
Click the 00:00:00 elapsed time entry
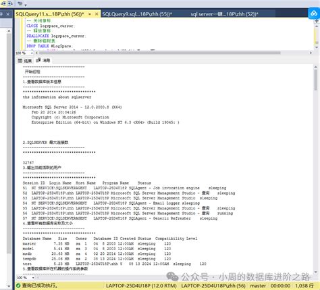click(x=280, y=286)
